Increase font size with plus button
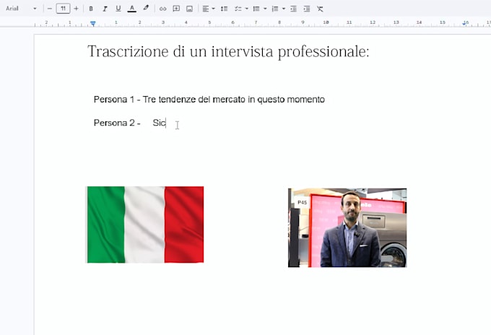Image resolution: width=491 pixels, height=335 pixels. point(76,9)
